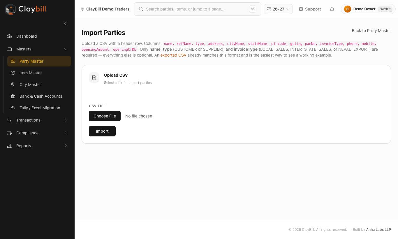Click the City Master pin icon
Image resolution: width=398 pixels, height=239 pixels.
[13, 85]
